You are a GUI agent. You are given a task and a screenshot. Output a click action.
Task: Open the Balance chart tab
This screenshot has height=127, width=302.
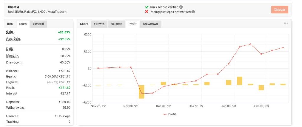coord(116,24)
